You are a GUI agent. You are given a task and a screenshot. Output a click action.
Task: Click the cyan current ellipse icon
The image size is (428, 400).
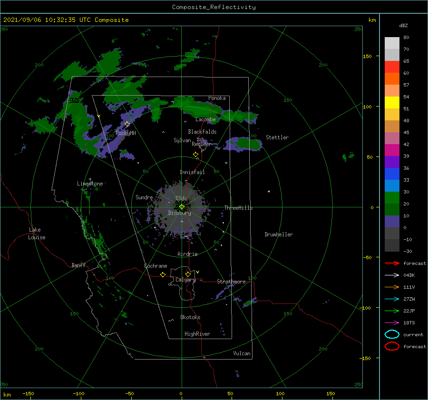(x=392, y=334)
